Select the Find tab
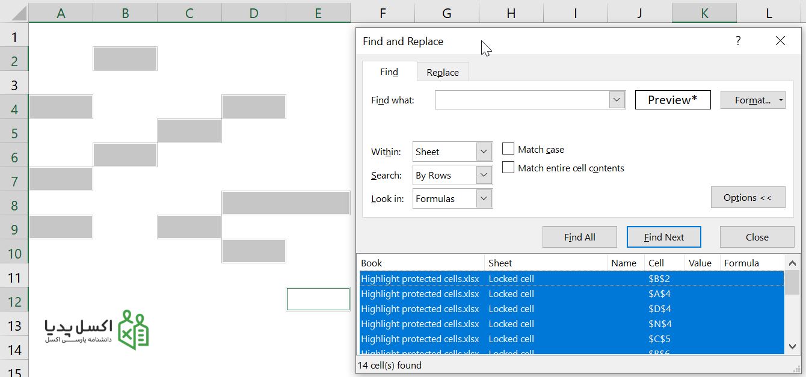Screen dimensions: 806x377 (389, 72)
